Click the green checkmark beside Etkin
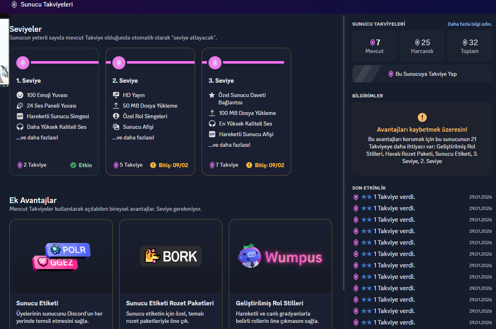 (73, 165)
